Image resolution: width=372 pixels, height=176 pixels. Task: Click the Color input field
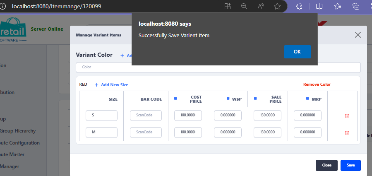click(x=218, y=67)
